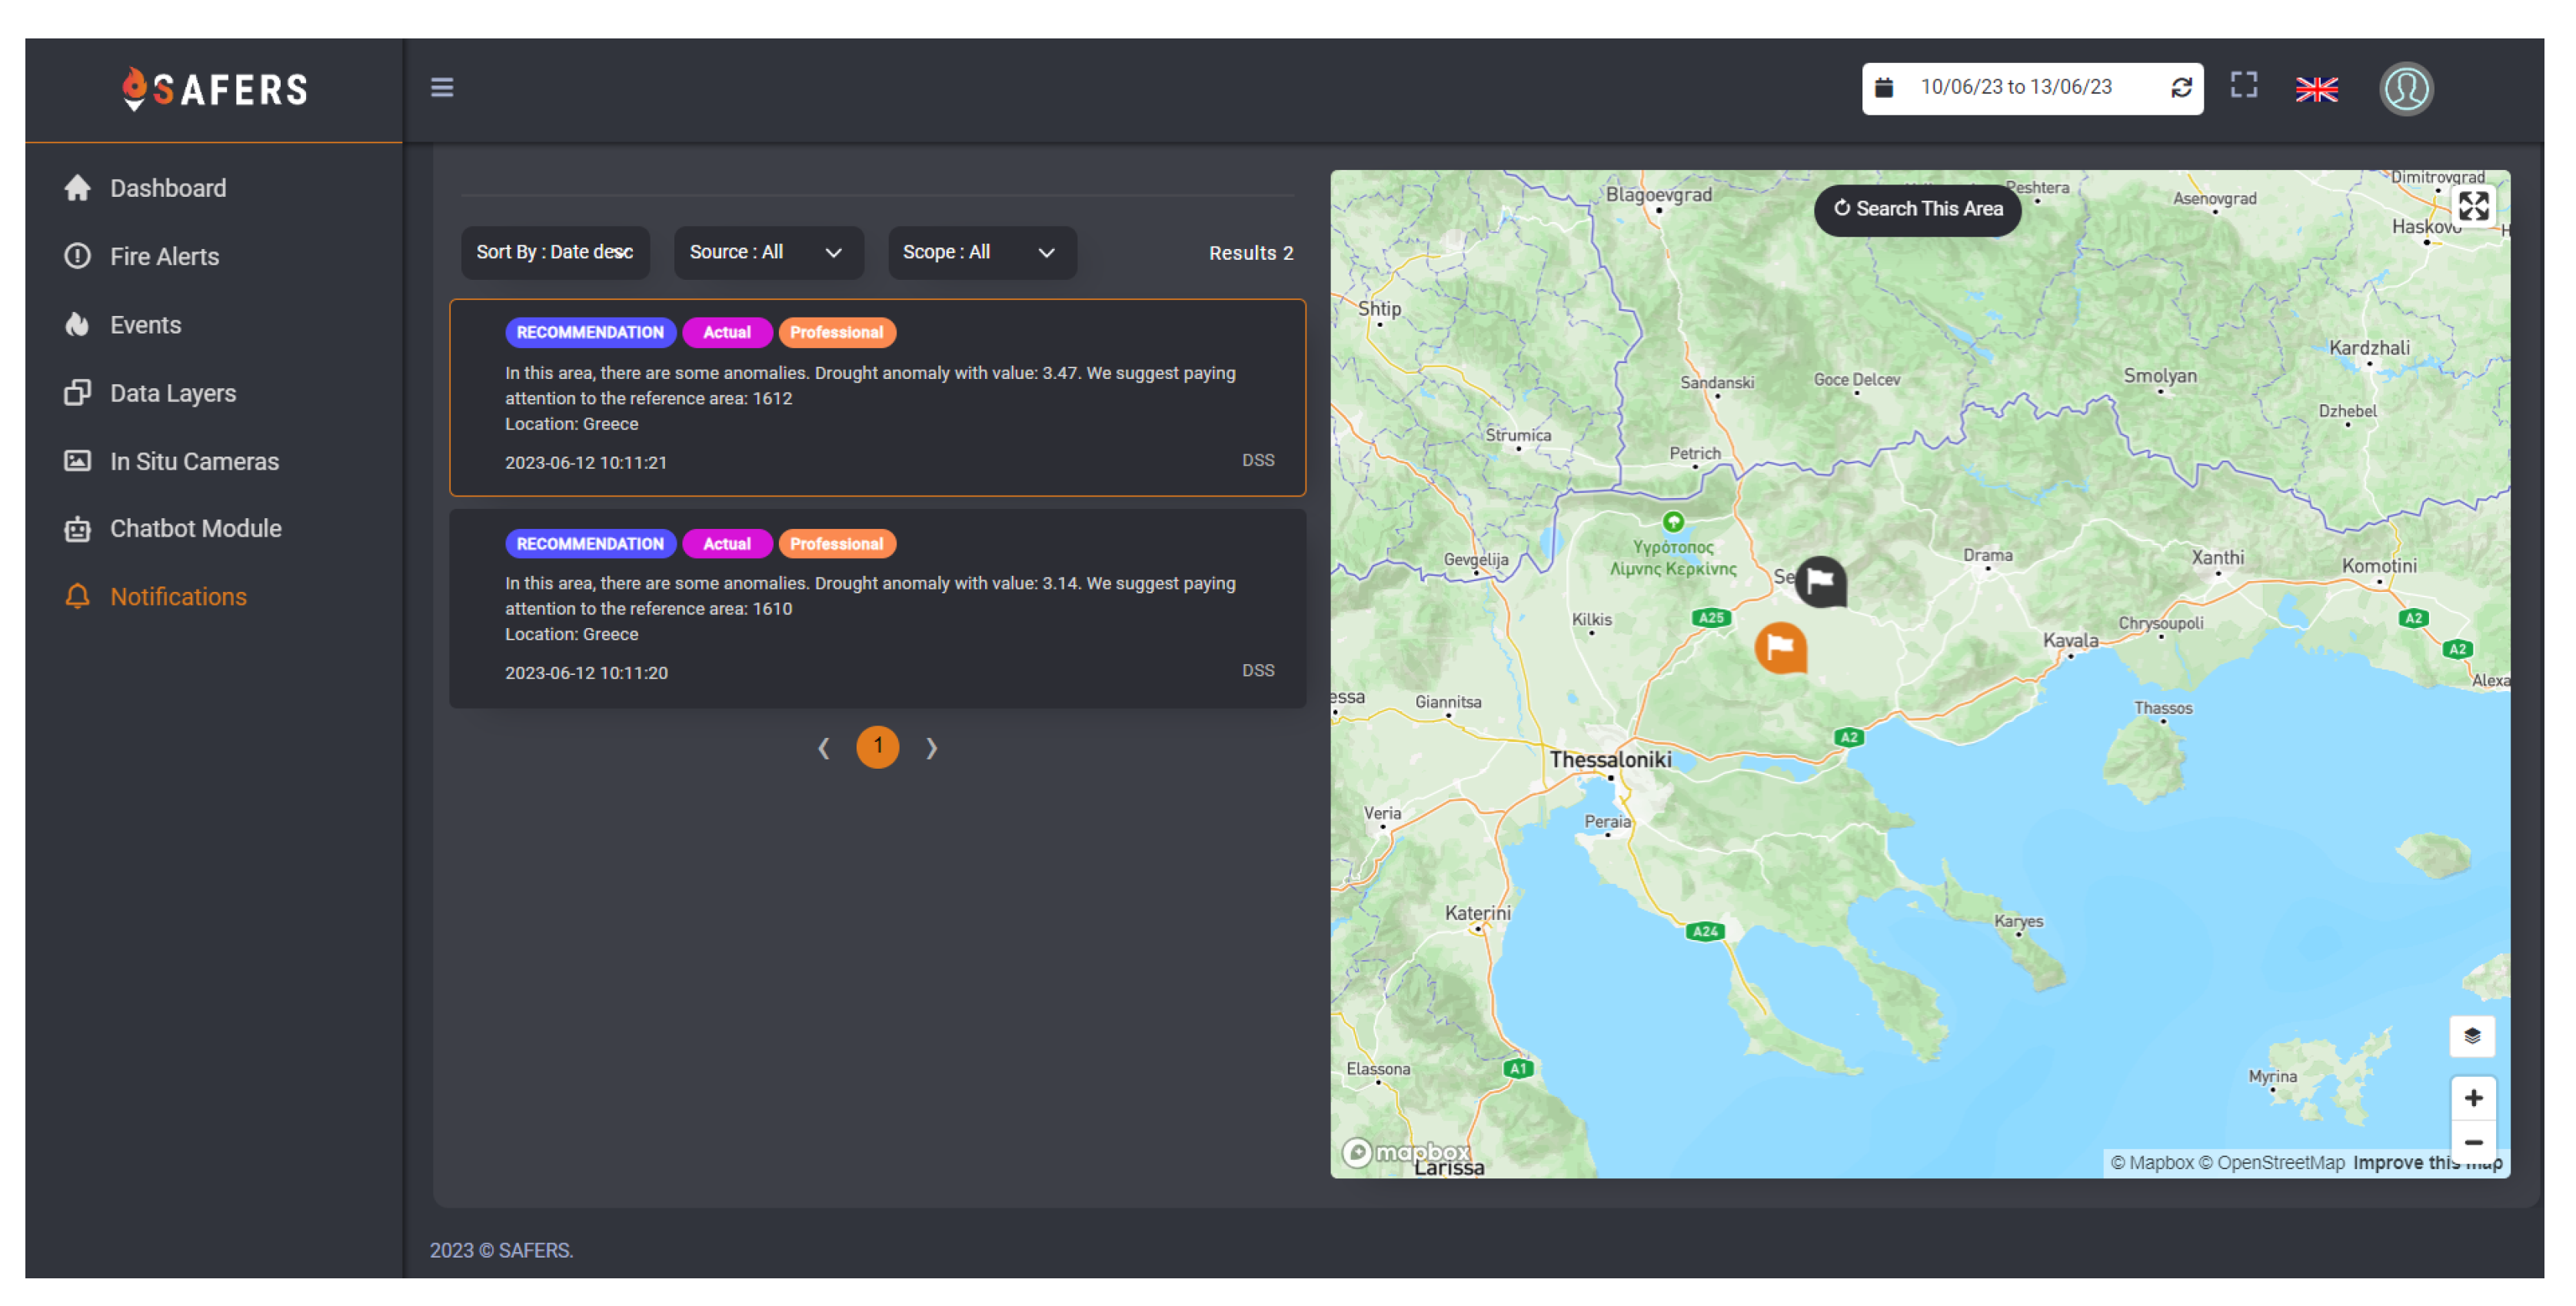Toggle fullscreen mode icon in header
Viewport: 2576px width, 1306px height.
2243,85
